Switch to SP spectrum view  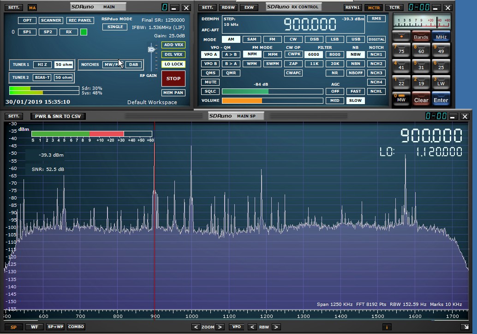(14, 327)
